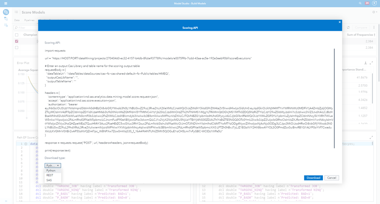Viewport: 380px width, 204px height.
Task: Open the settings gear dropdown
Action: pos(375,12)
